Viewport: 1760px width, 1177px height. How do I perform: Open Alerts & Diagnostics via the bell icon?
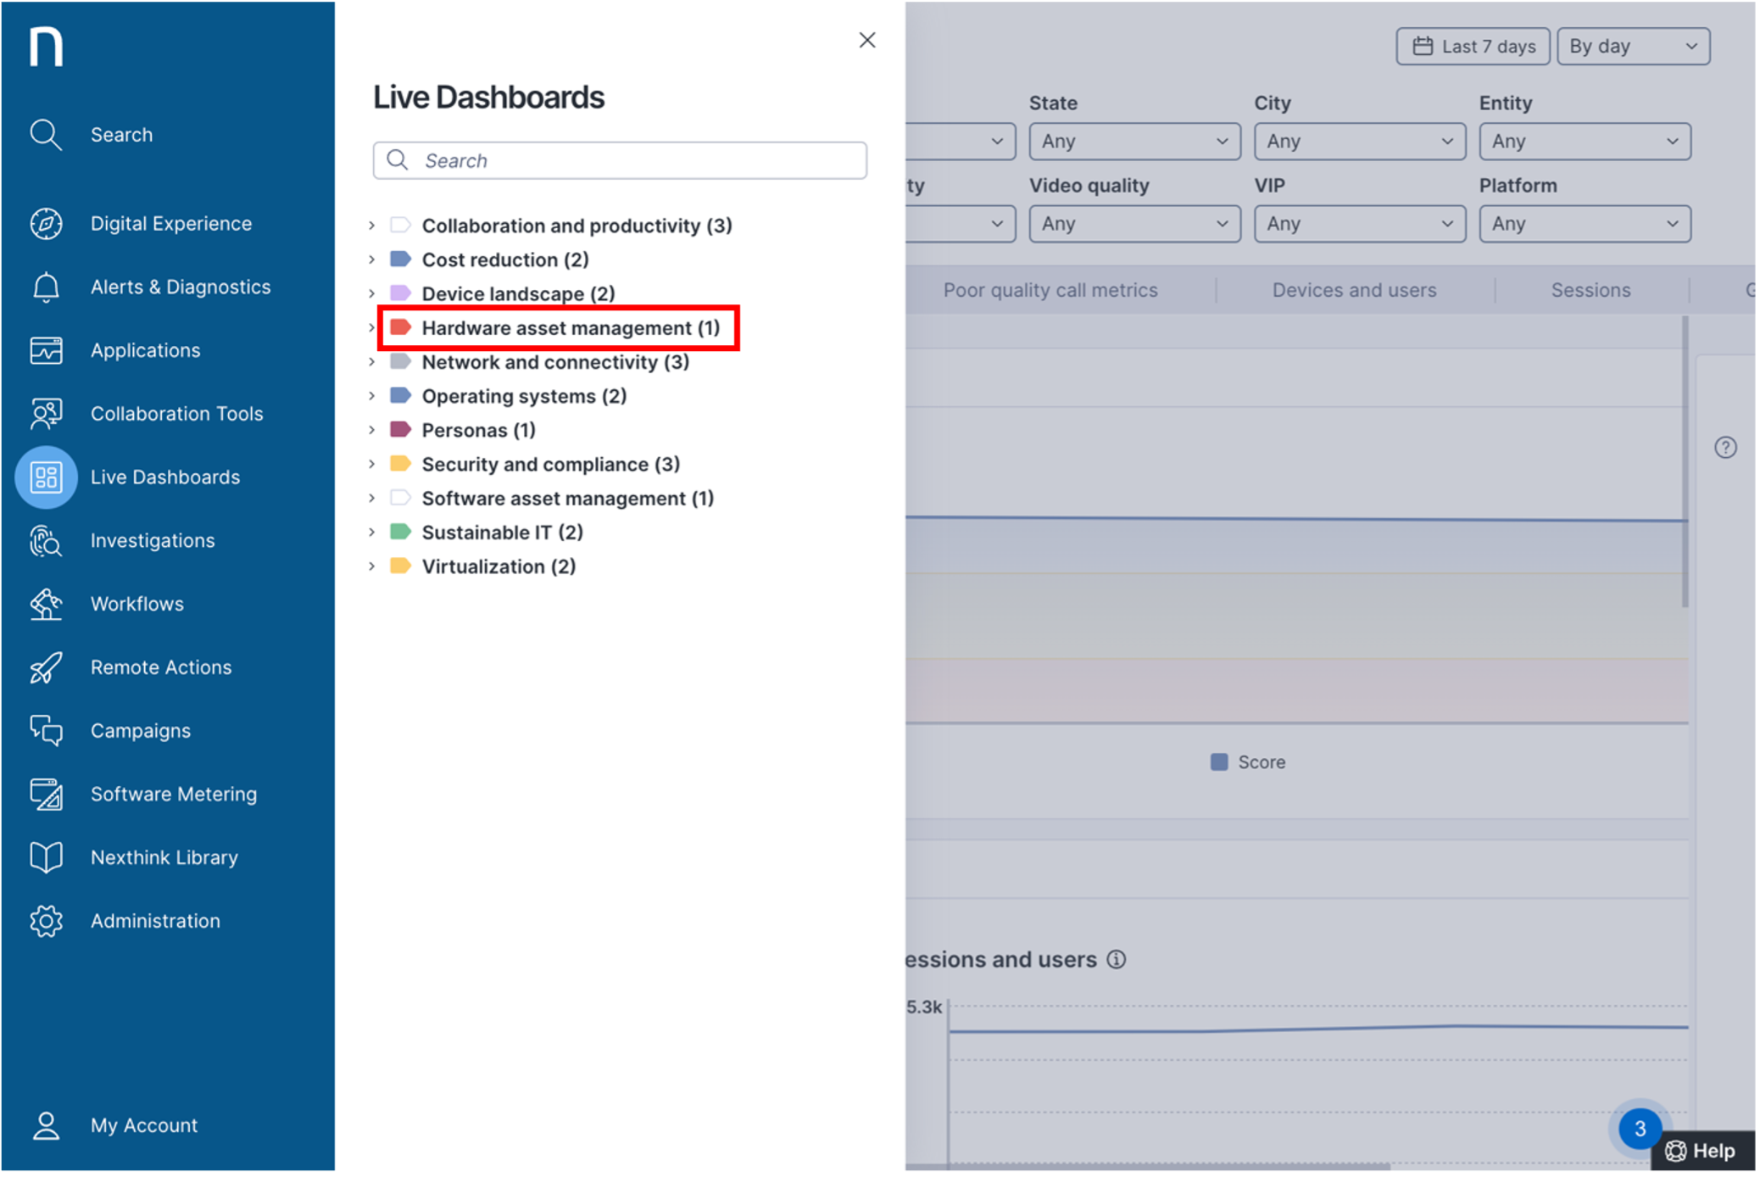46,287
